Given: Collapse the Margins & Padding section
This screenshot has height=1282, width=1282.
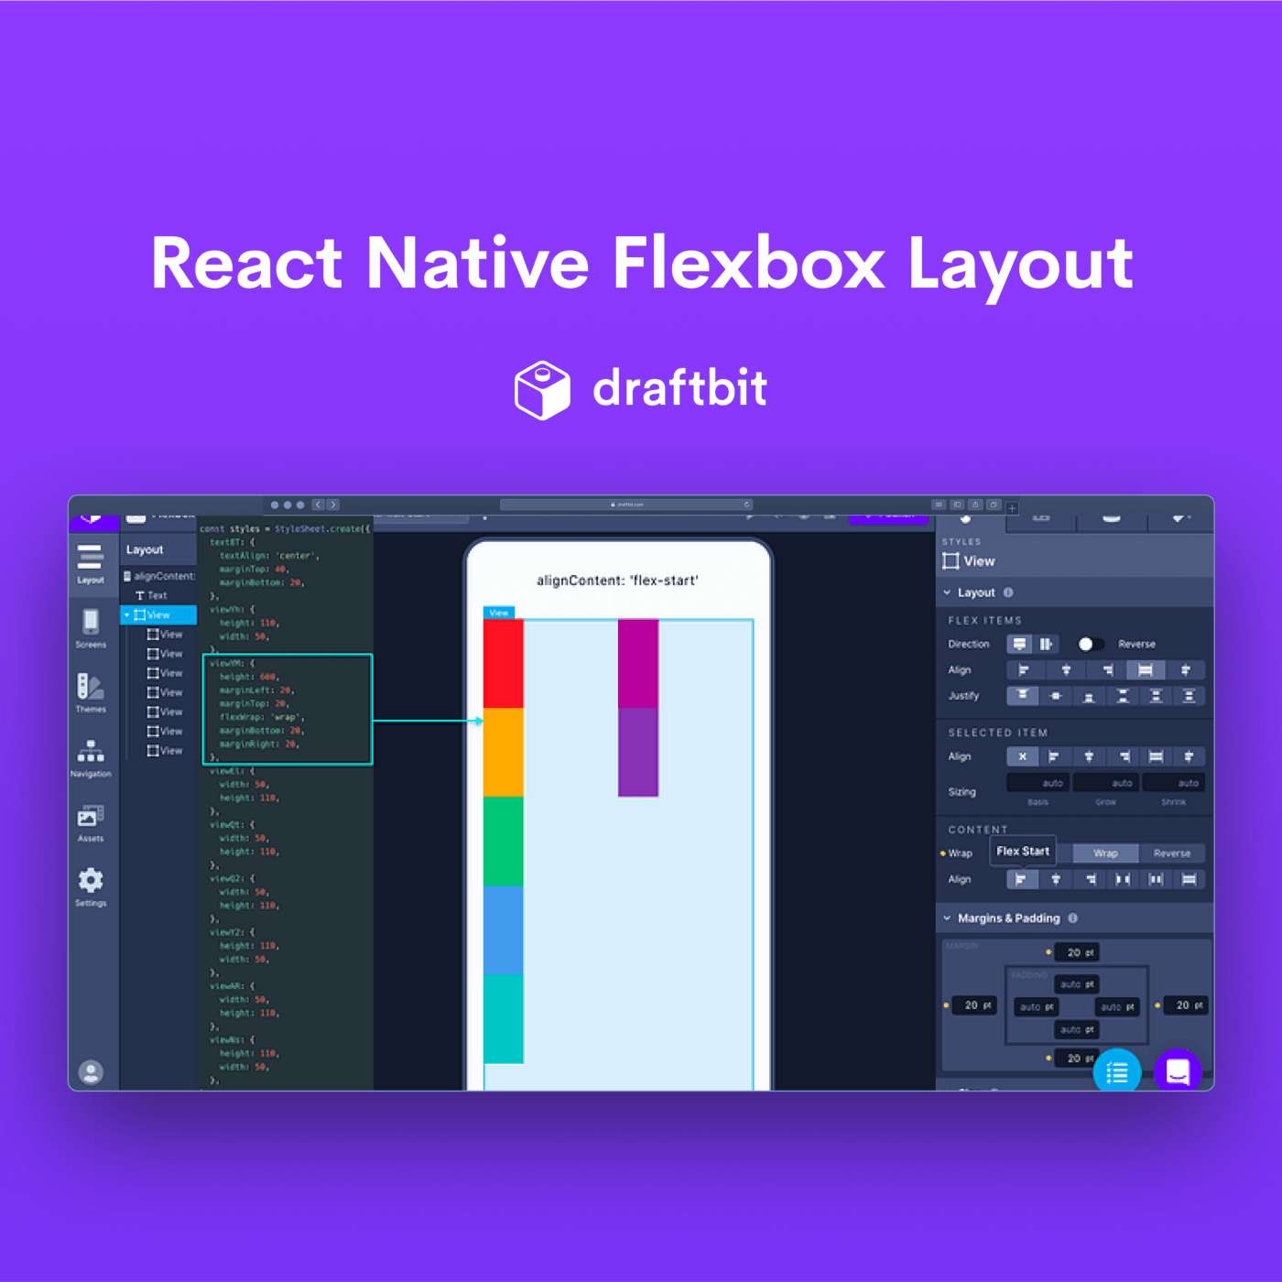Looking at the screenshot, I should [x=947, y=918].
